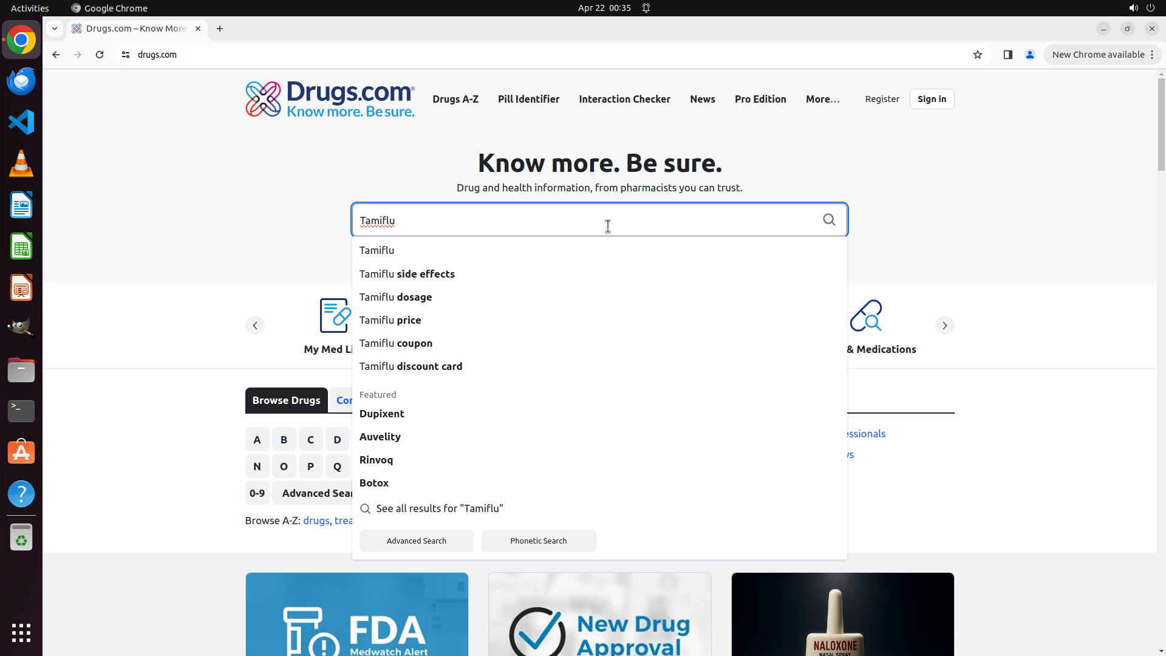
Task: Expand the More… navigation menu
Action: pyautogui.click(x=822, y=99)
